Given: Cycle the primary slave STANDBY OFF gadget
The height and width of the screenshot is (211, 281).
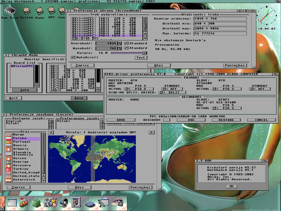Looking at the screenshot, I should pyautogui.click(x=260, y=89).
